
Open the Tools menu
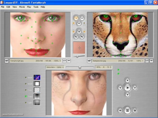tap(36, 7)
